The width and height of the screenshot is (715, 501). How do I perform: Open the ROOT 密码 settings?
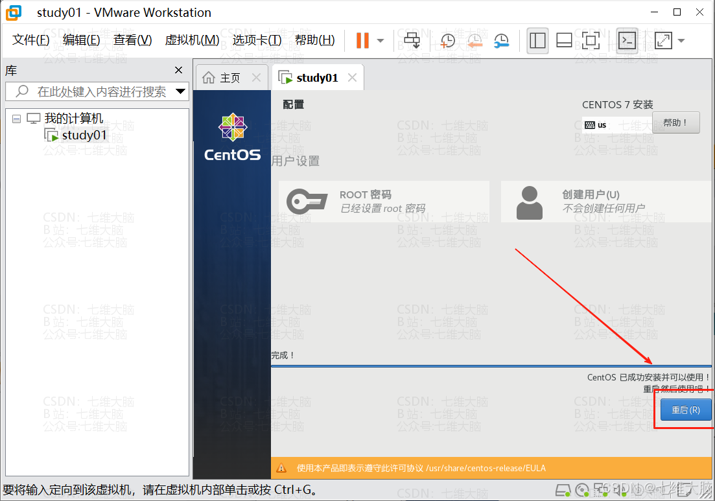point(384,202)
